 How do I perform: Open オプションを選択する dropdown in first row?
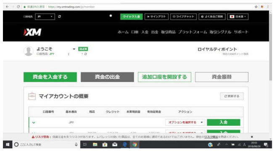pyautogui.click(x=185, y=122)
